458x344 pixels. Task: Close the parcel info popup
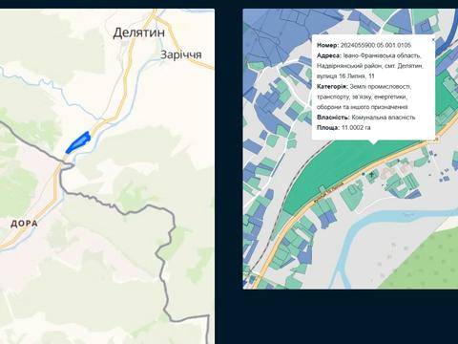[433, 39]
